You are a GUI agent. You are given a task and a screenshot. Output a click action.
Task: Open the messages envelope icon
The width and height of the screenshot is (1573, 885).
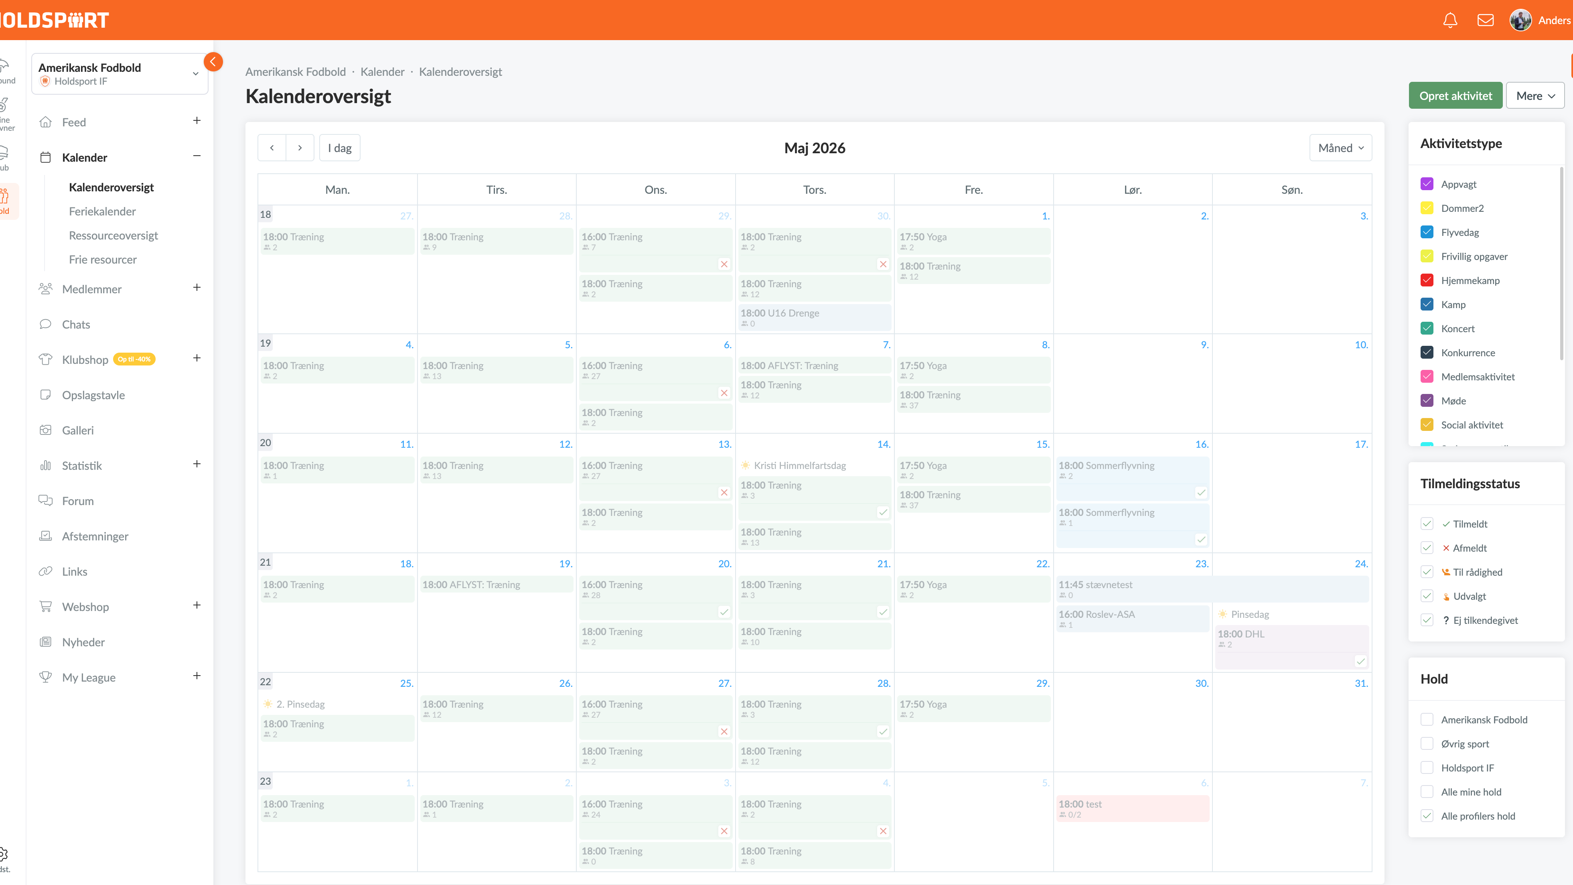point(1486,20)
